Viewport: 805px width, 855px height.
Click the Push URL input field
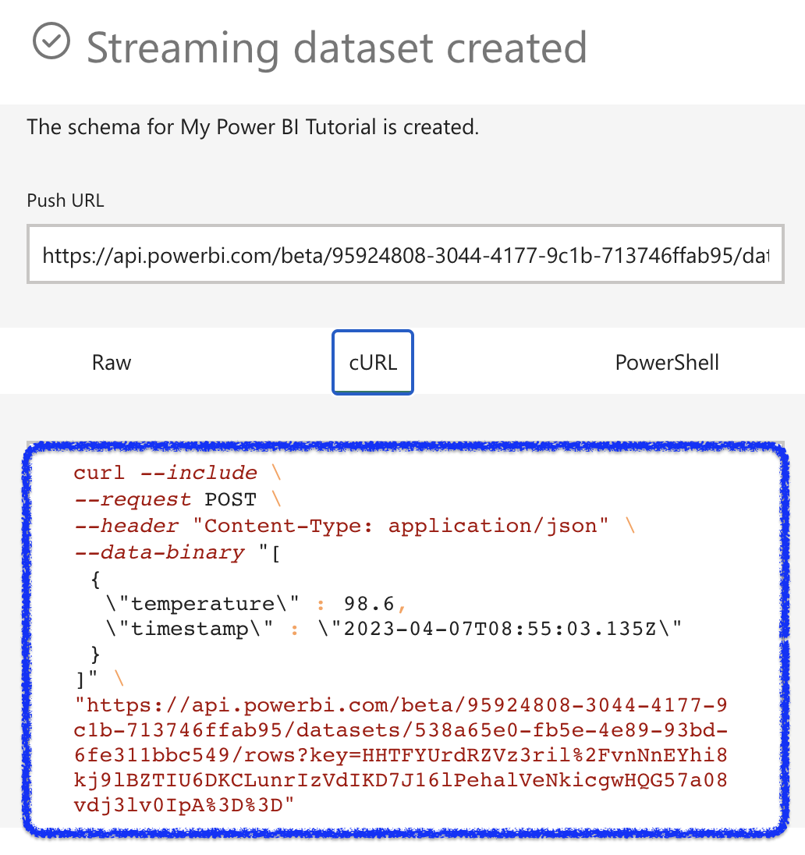coord(405,254)
